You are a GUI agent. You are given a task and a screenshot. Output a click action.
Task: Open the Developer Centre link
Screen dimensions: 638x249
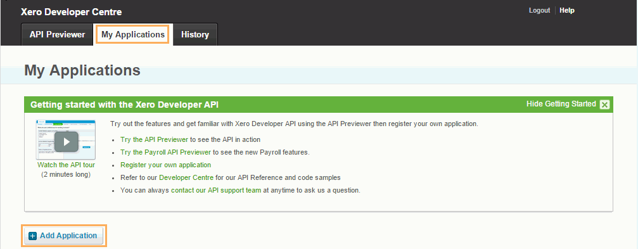186,177
